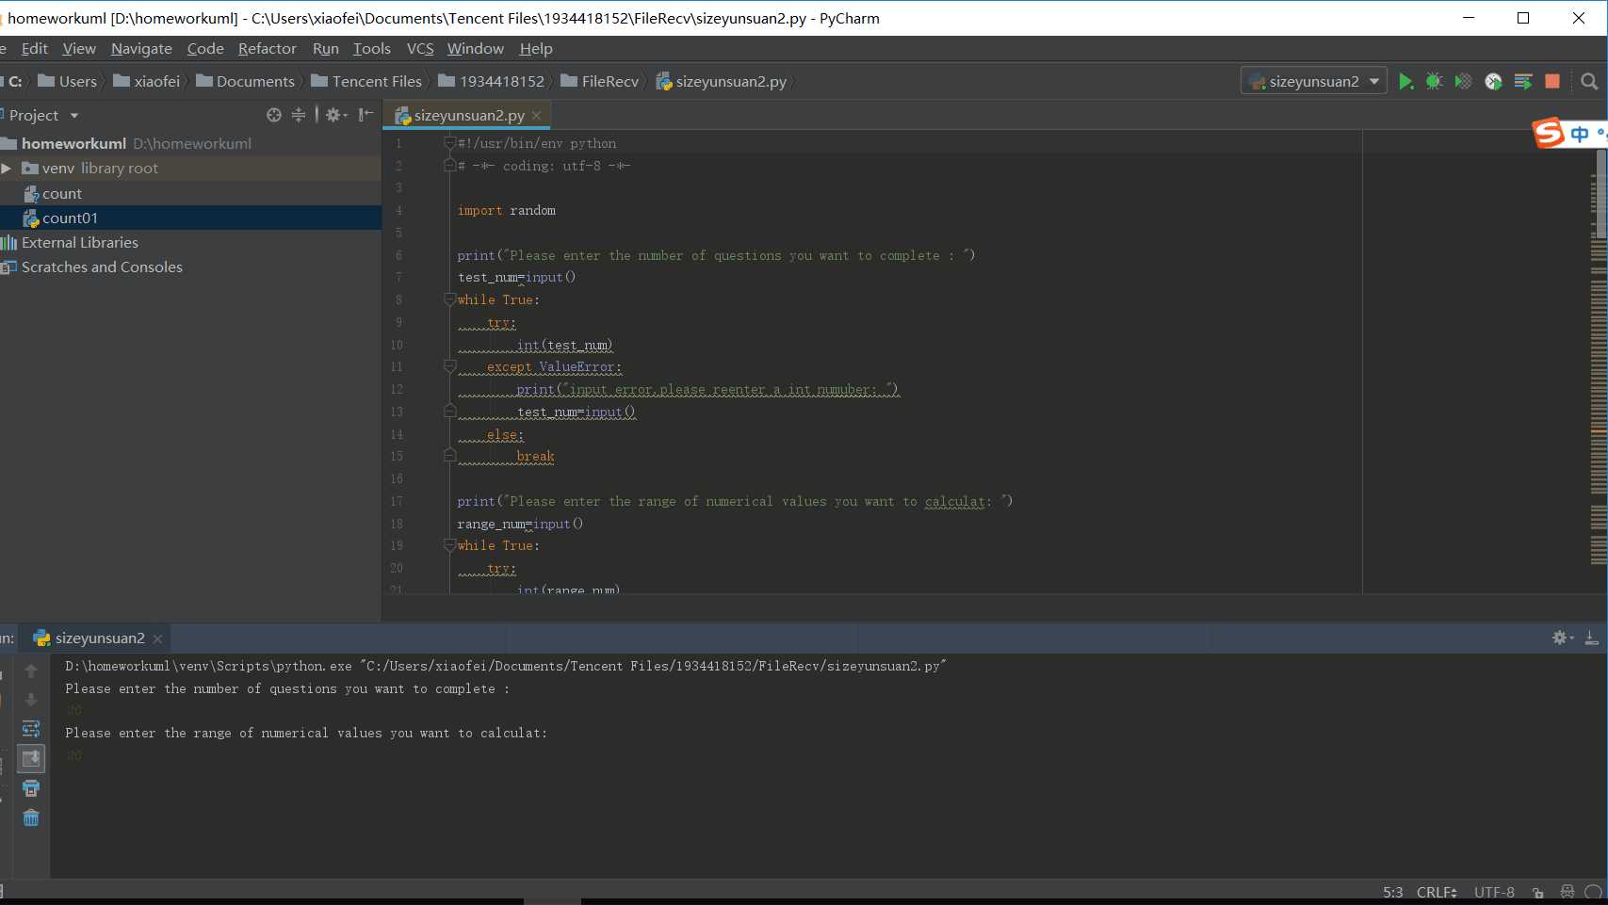Open Search Everywhere magnifier icon
The height and width of the screenshot is (905, 1608).
(x=1589, y=82)
